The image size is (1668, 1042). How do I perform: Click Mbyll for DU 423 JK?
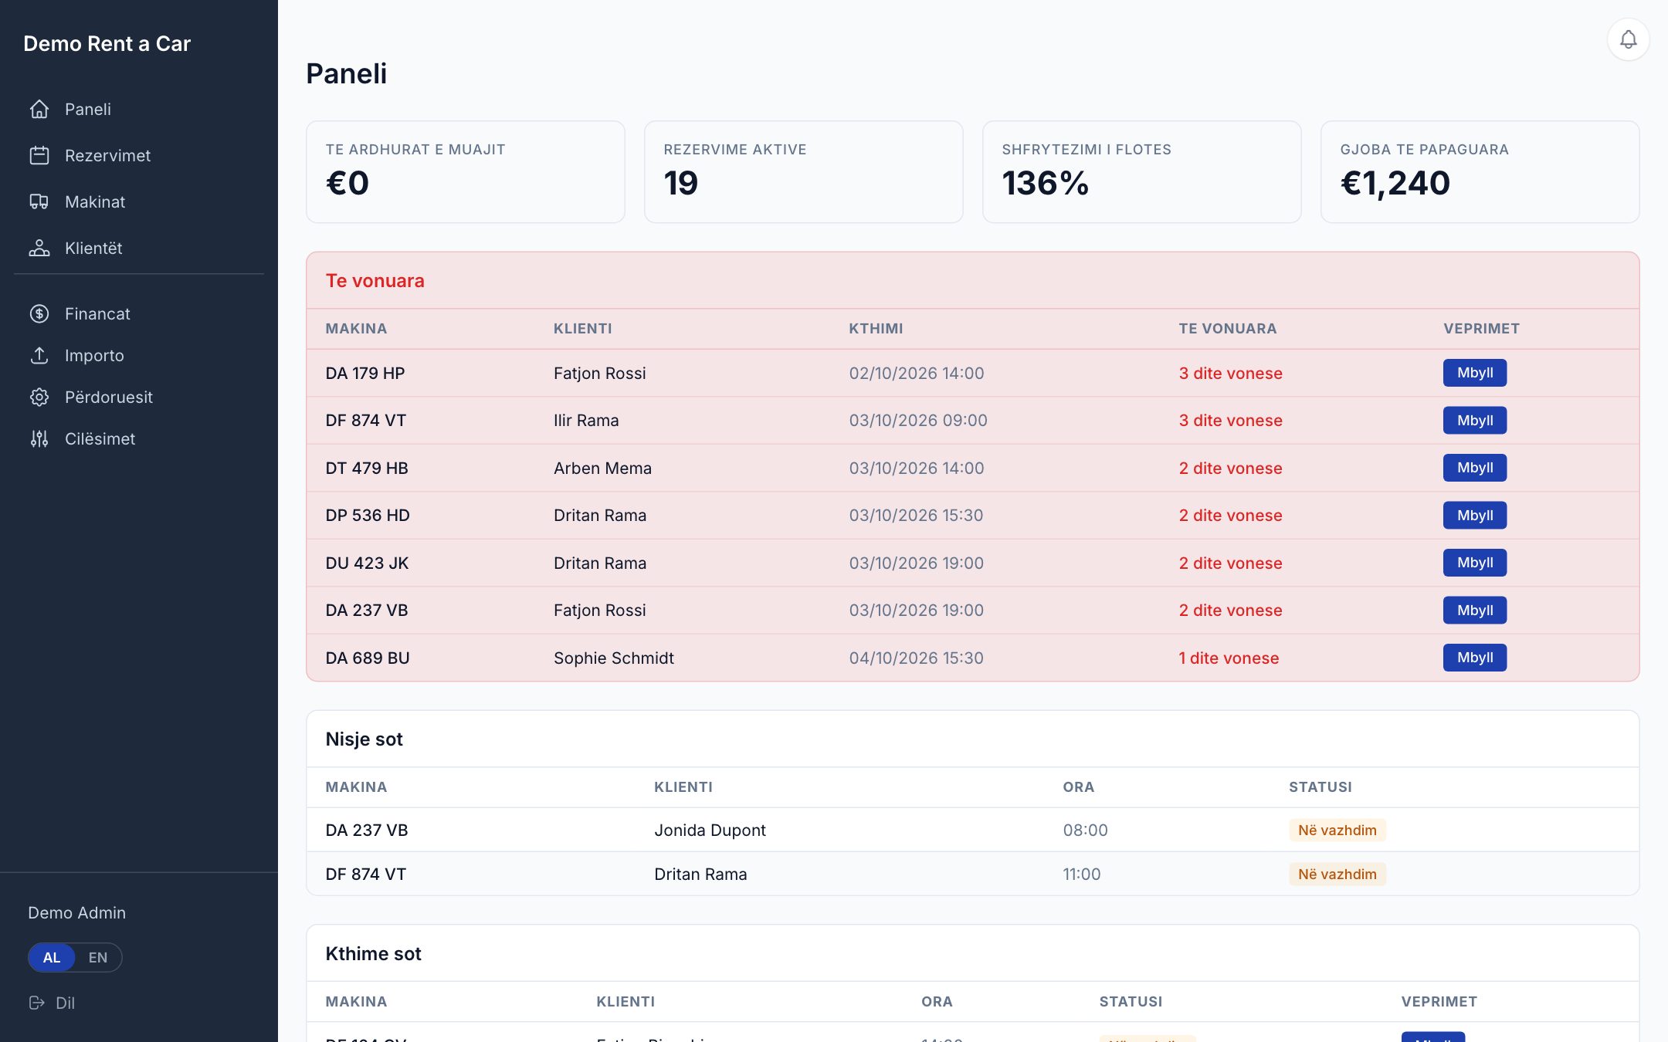click(x=1475, y=563)
